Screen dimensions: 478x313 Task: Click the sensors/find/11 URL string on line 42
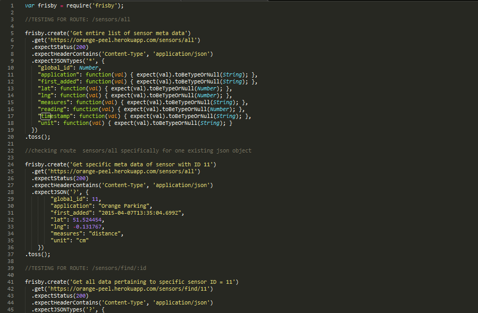(x=128, y=289)
